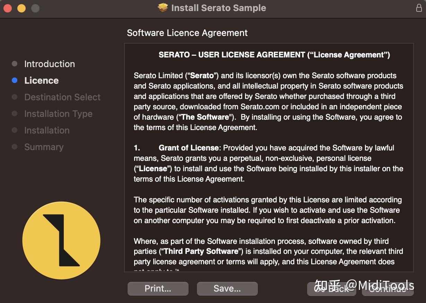Click the Software Licence Agreement heading
Viewport: 426px width, 303px height.
tap(187, 33)
